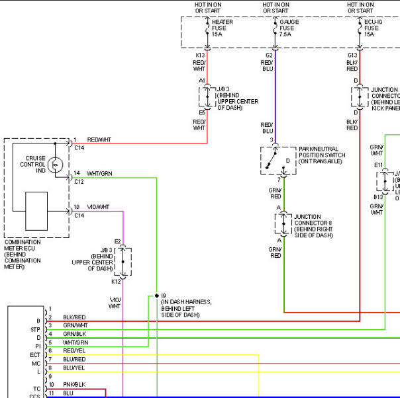
Task: Click GRN/RED label below switch pin 7
Action: [x=275, y=194]
